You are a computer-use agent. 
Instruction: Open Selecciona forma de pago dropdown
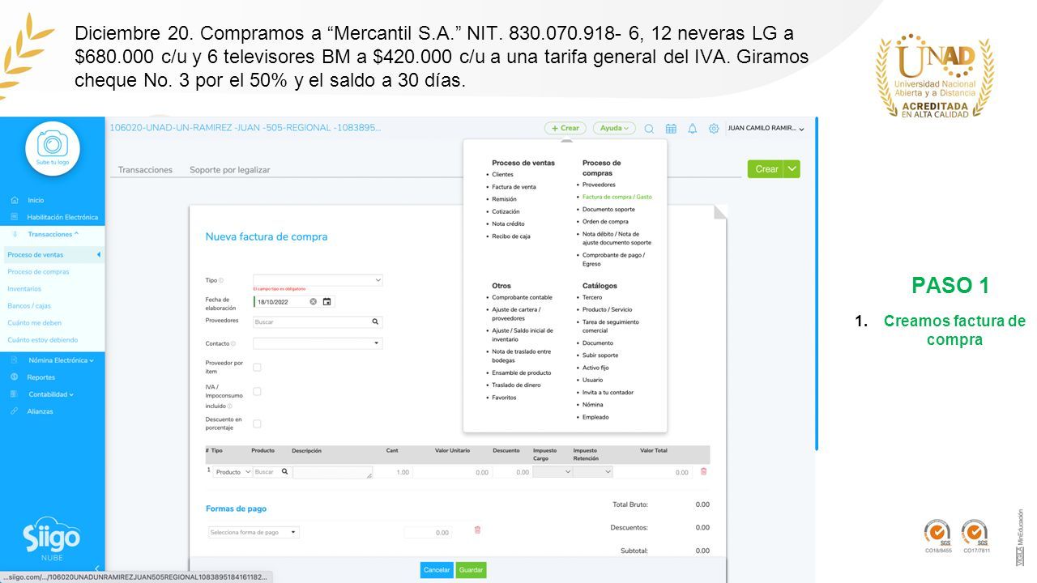click(x=253, y=532)
